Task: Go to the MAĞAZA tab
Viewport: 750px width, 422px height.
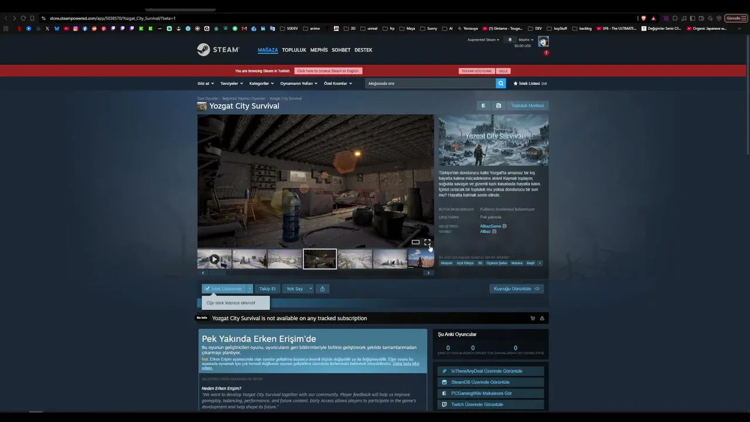Action: [x=268, y=50]
